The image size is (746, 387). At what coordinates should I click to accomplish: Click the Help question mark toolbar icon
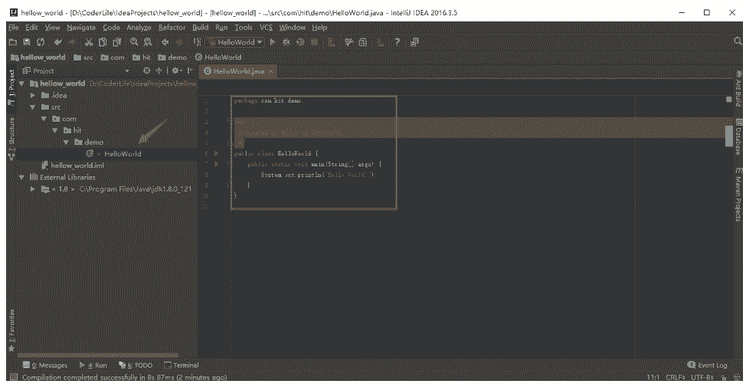coord(398,42)
